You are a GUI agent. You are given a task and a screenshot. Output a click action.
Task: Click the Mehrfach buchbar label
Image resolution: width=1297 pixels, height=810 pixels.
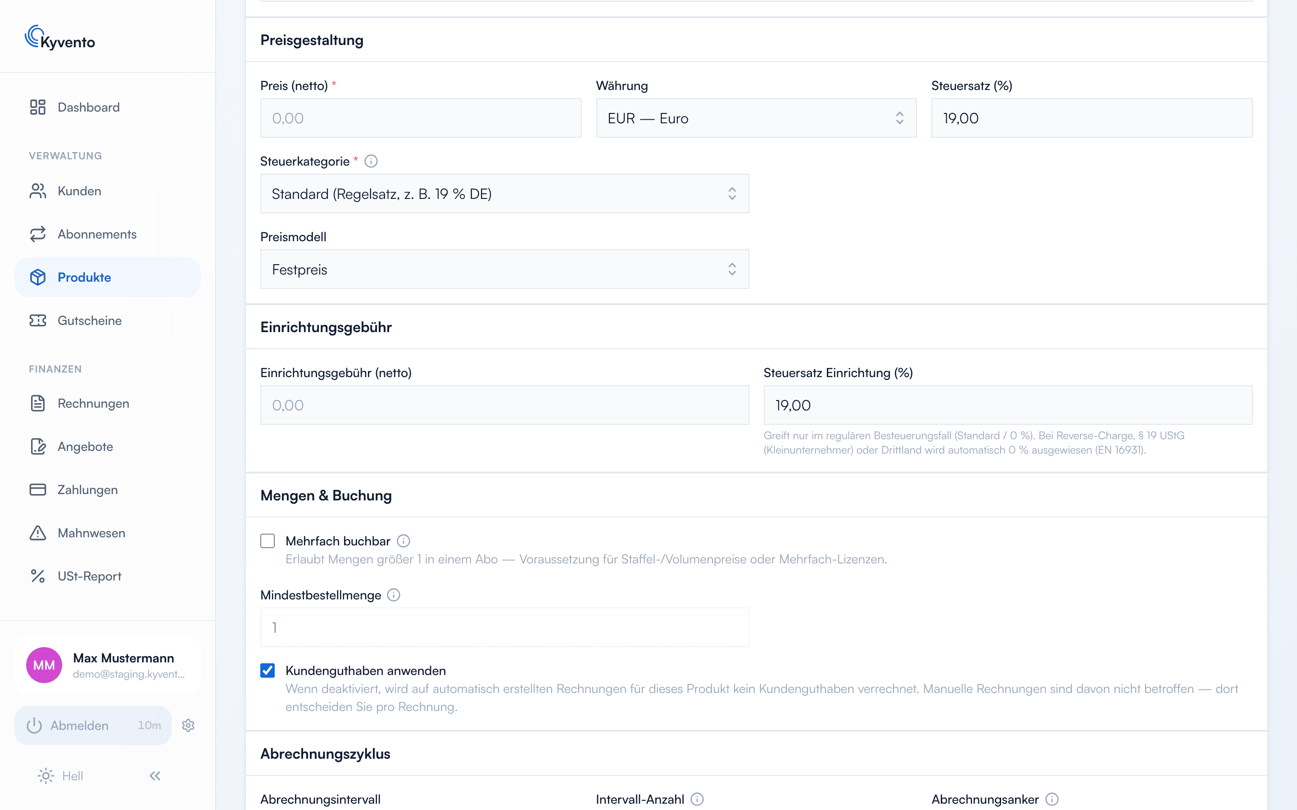tap(338, 541)
